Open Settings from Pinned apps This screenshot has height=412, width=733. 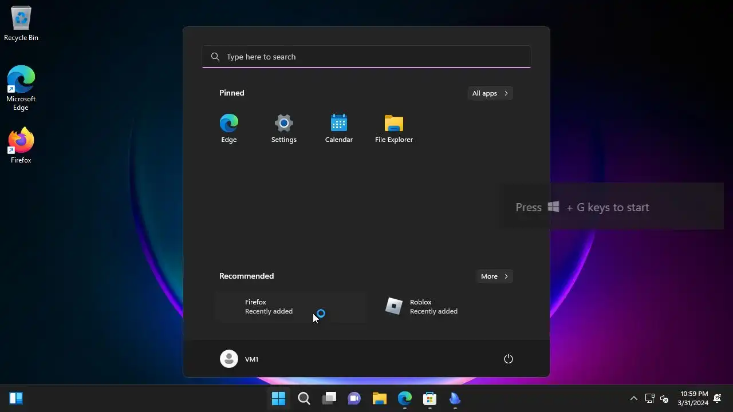click(x=284, y=129)
